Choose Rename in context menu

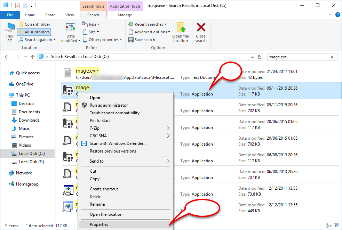tap(126, 204)
